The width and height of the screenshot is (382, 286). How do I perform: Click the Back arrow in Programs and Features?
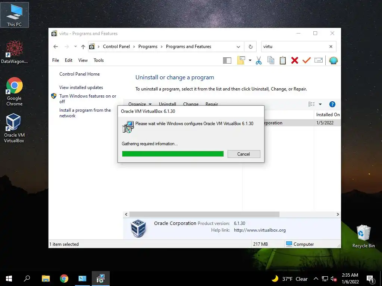56,47
